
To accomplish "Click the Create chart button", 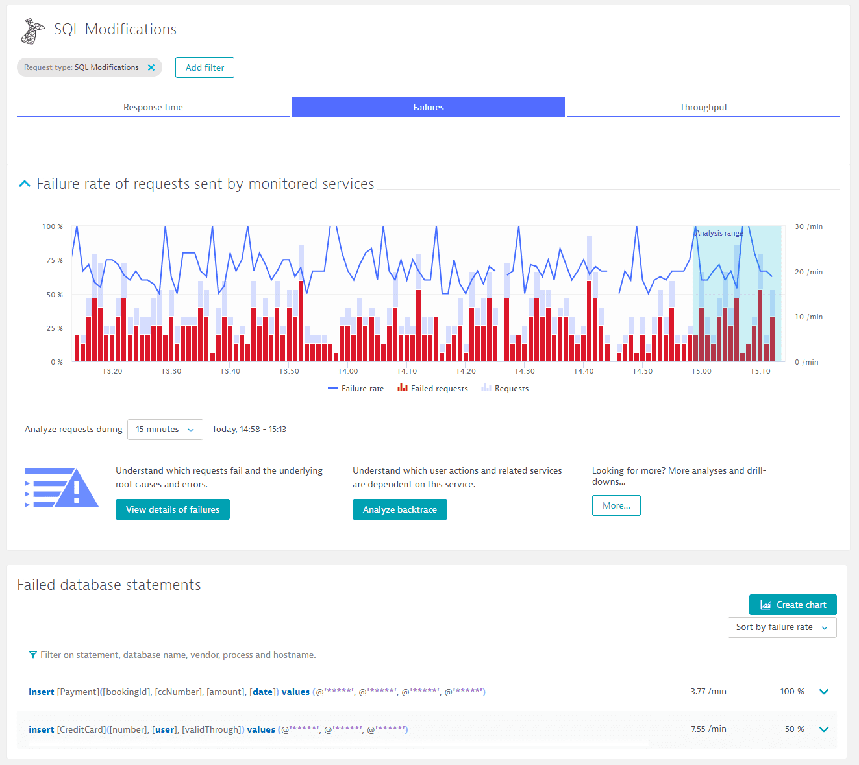I will pyautogui.click(x=793, y=605).
